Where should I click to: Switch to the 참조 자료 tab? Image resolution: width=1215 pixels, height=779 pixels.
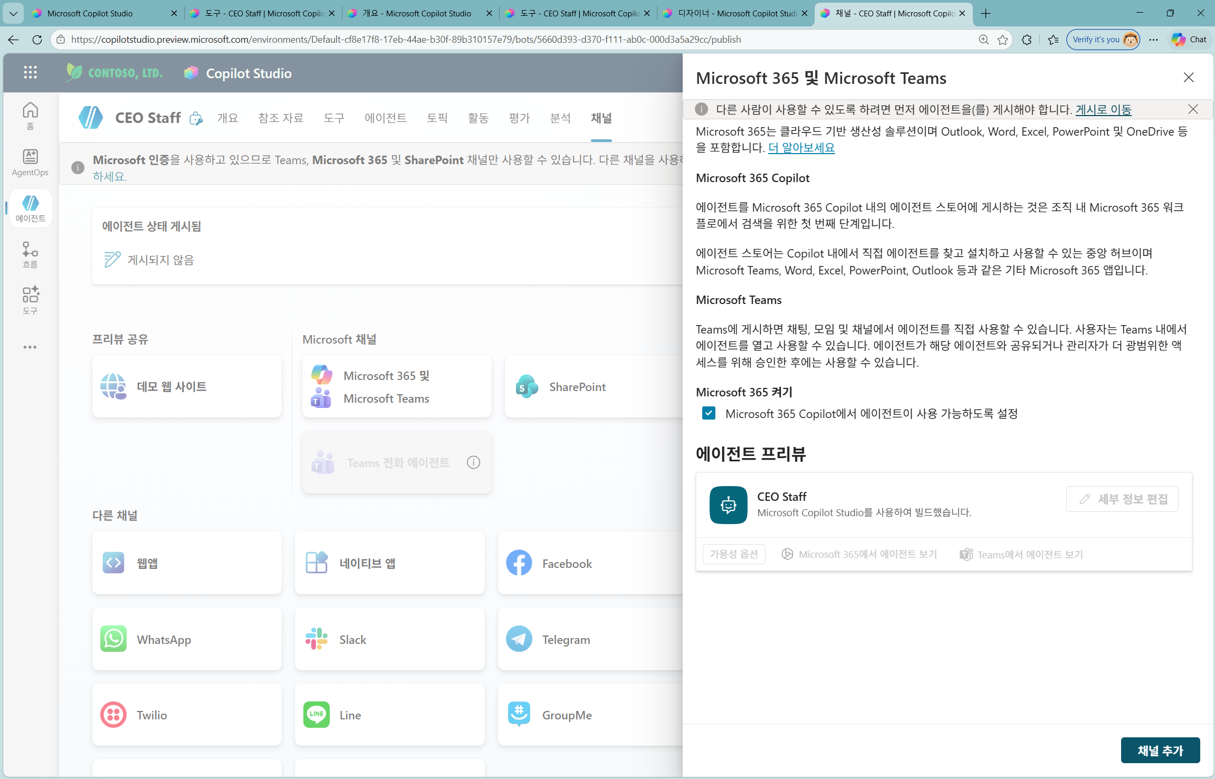[281, 118]
